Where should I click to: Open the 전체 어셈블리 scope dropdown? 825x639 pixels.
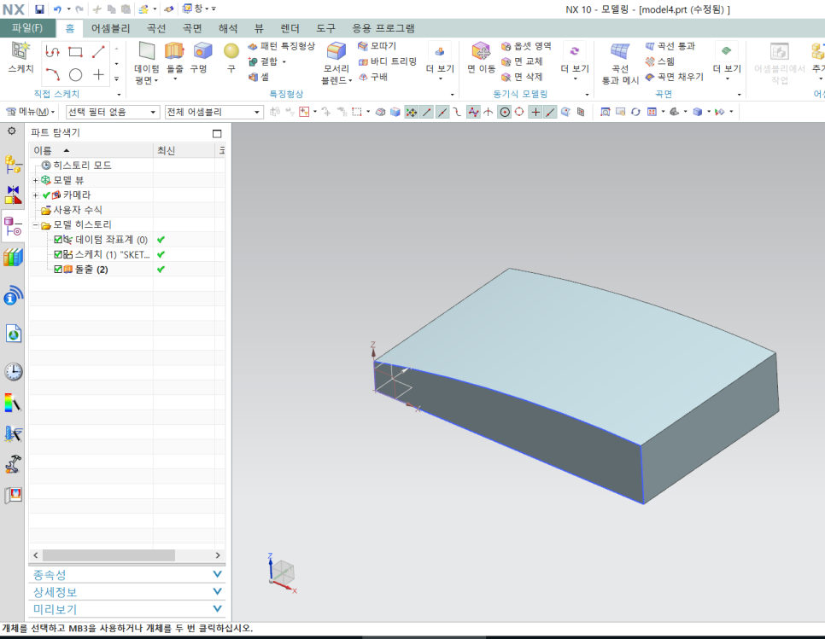(x=214, y=112)
